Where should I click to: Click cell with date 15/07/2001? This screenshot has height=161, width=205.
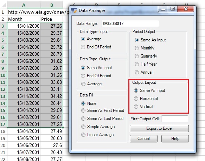24,152
